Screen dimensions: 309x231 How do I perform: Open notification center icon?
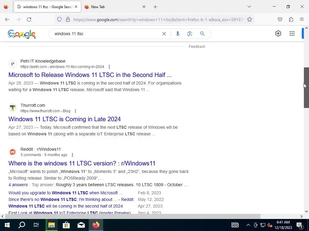pos(299,225)
